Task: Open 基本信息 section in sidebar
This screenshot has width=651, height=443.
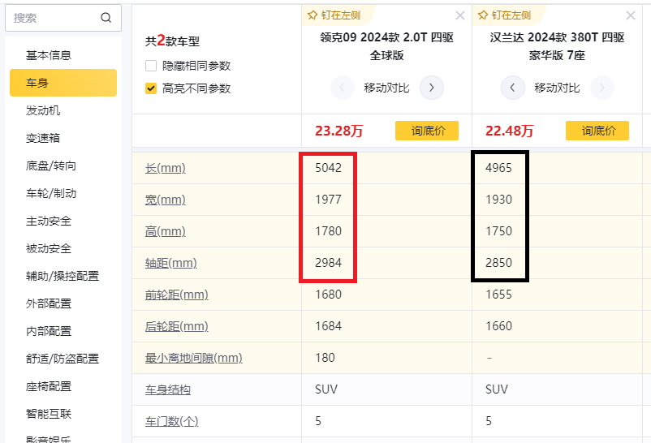Action: [49, 55]
